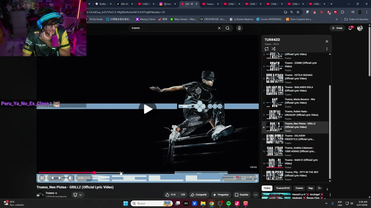This screenshot has height=208, width=371.
Task: Open the 'Todos los favoritos' bookmarks folder
Action: click(x=356, y=19)
